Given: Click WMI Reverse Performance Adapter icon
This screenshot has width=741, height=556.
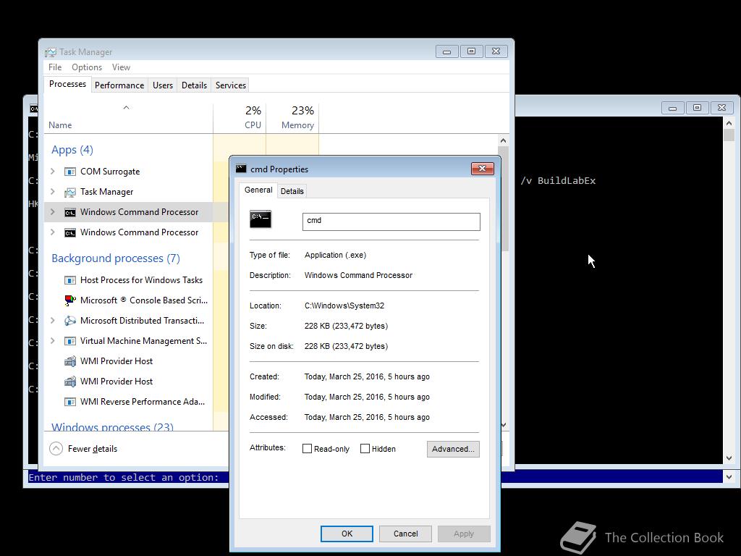Looking at the screenshot, I should (70, 402).
